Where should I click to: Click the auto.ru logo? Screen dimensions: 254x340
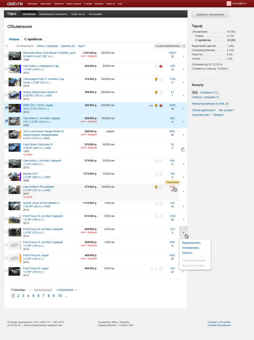15,3
